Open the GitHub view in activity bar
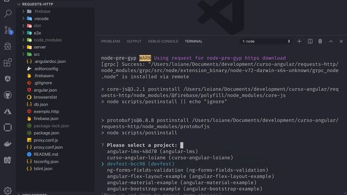347x195 pixels. click(8, 95)
